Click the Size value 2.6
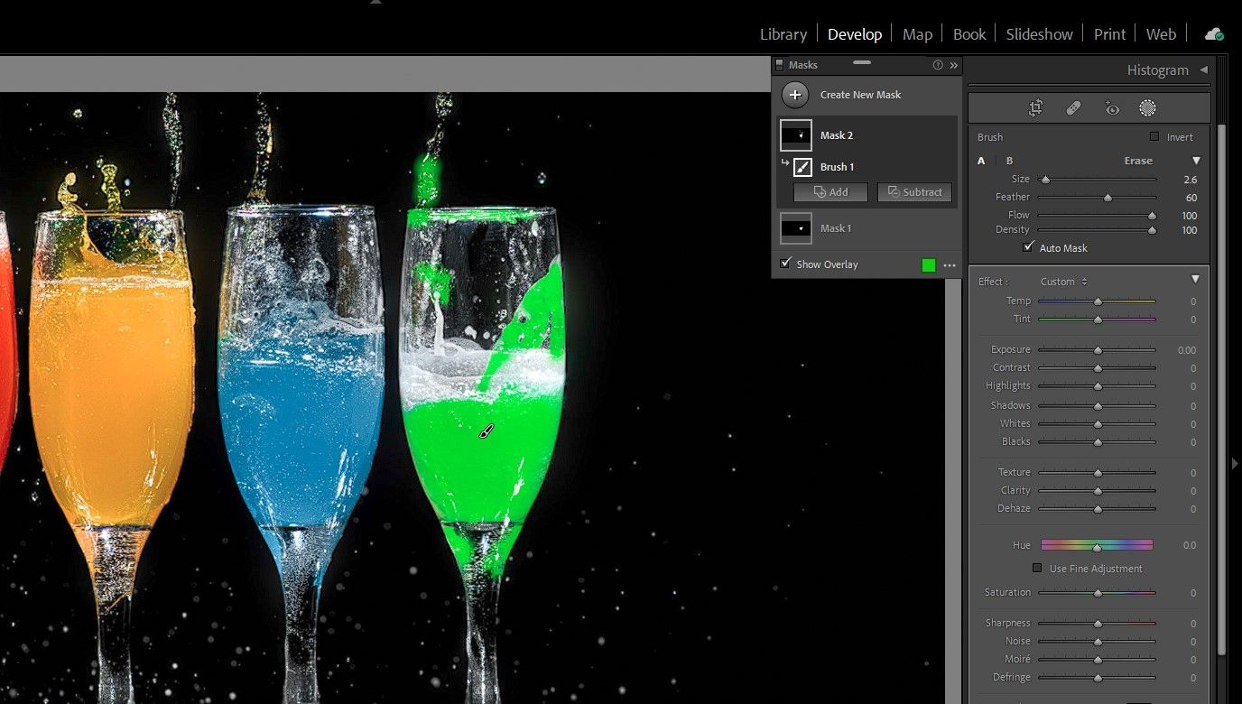Image resolution: width=1242 pixels, height=704 pixels. (x=1190, y=180)
